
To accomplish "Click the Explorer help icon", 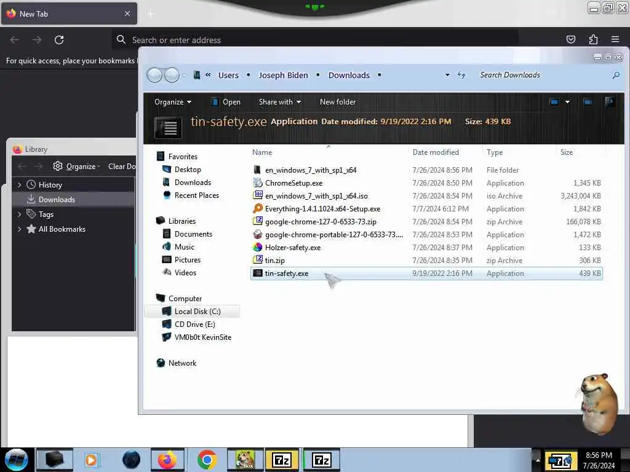I will click(x=610, y=102).
